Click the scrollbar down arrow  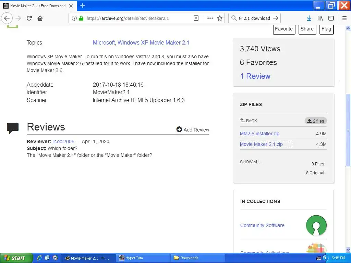pos(348,250)
